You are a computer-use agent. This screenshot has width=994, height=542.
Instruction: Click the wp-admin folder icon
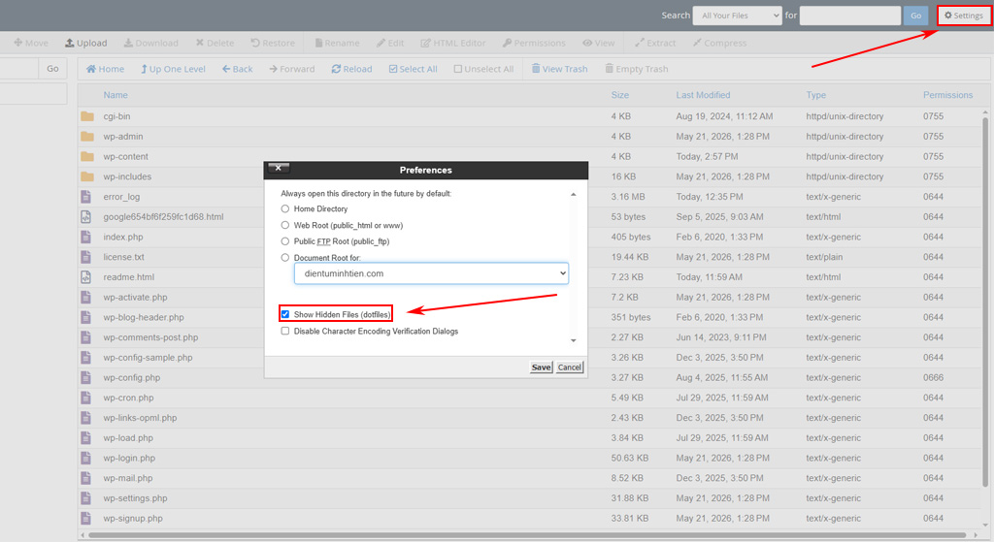(x=87, y=137)
